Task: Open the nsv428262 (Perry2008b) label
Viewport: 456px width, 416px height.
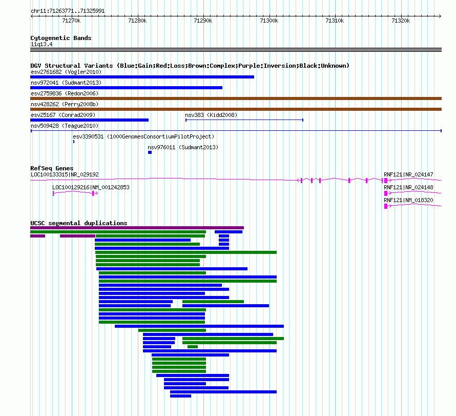Action: pos(65,104)
